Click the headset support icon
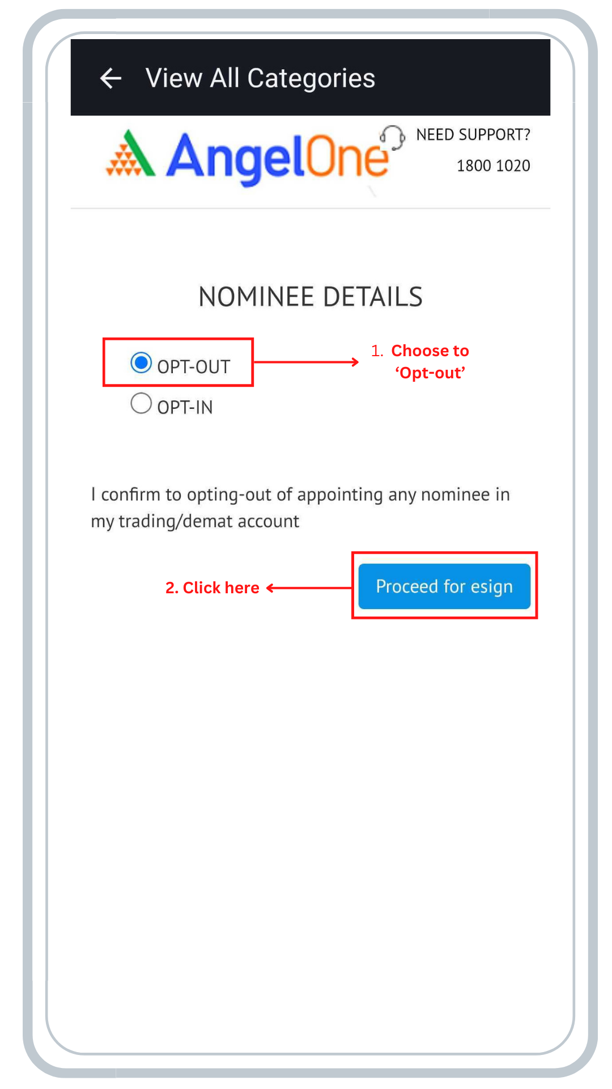The image size is (612, 1089). (x=392, y=137)
